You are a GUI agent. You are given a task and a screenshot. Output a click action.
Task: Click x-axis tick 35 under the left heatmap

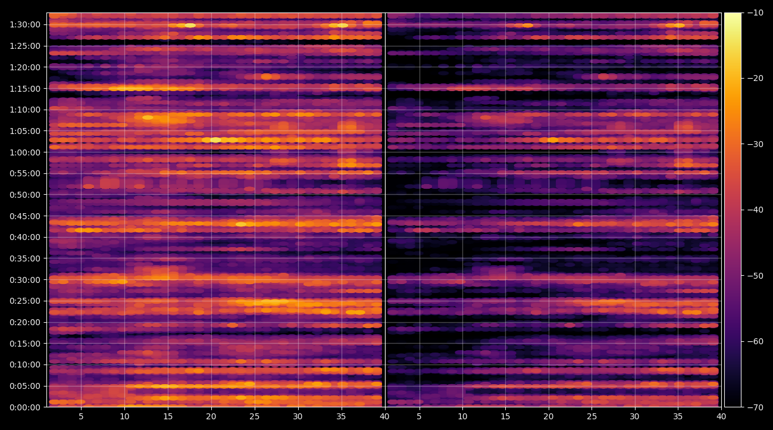(341, 417)
